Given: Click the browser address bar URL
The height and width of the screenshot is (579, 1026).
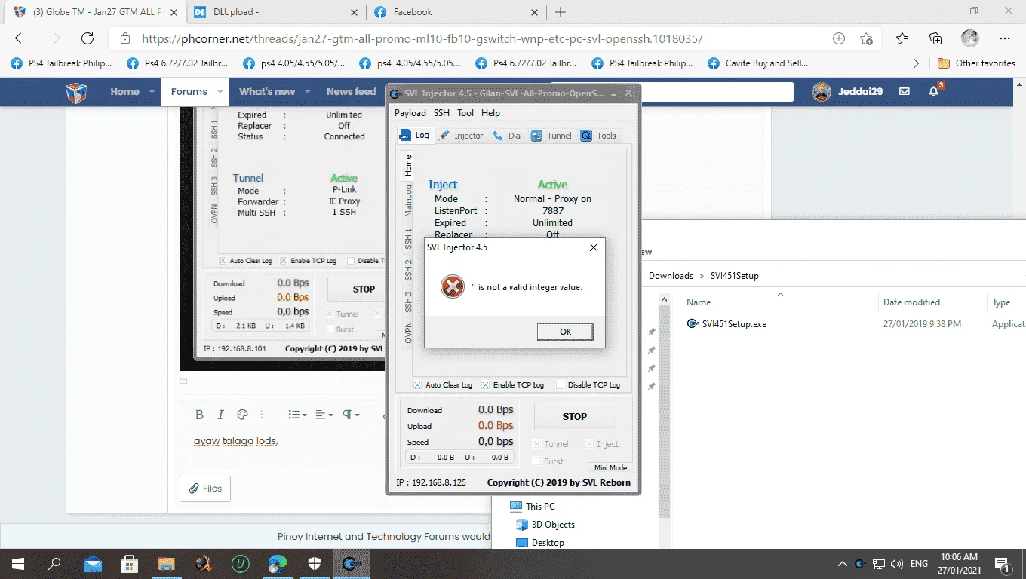Looking at the screenshot, I should [422, 38].
